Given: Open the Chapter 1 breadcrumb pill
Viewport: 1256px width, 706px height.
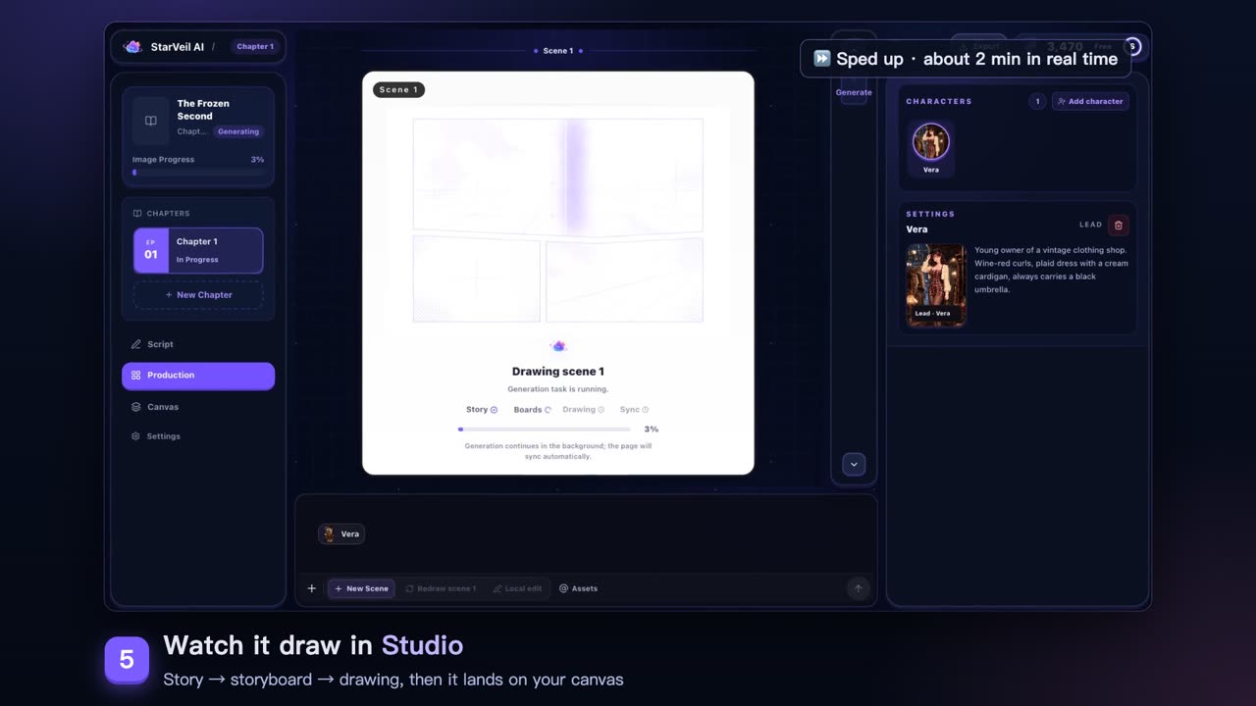Looking at the screenshot, I should click(255, 46).
